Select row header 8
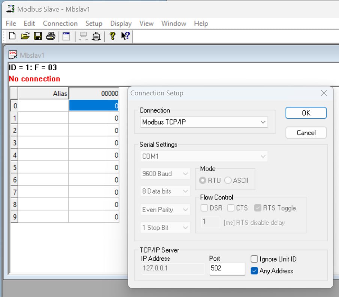The image size is (339, 297). pyautogui.click(x=15, y=204)
